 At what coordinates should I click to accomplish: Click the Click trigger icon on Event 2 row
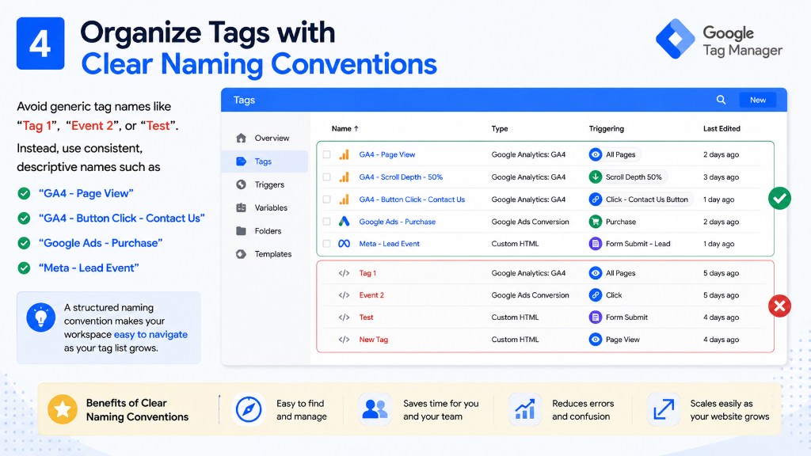pyautogui.click(x=596, y=295)
